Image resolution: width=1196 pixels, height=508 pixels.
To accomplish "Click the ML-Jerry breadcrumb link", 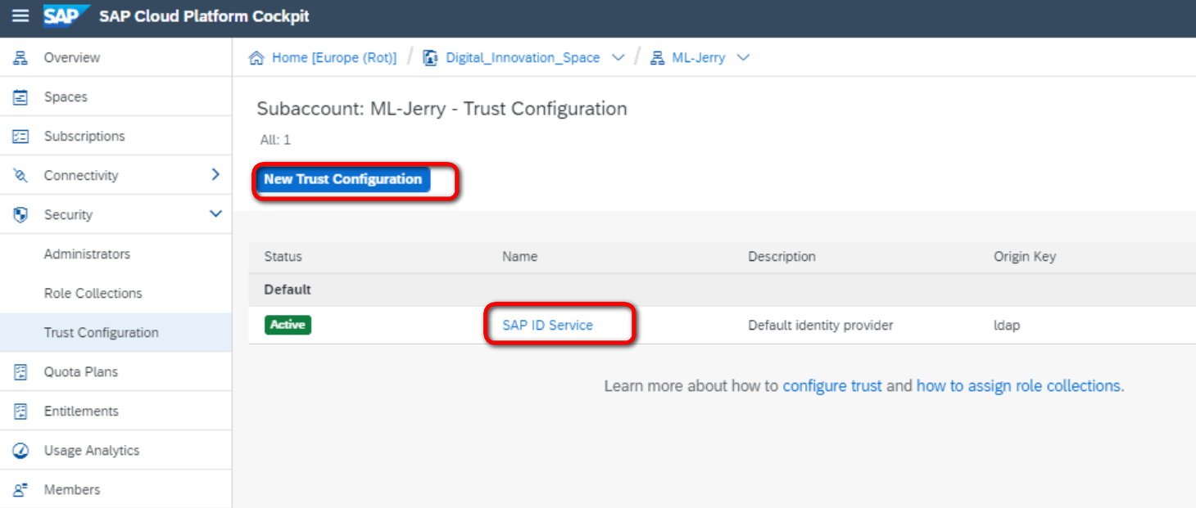I will point(698,58).
